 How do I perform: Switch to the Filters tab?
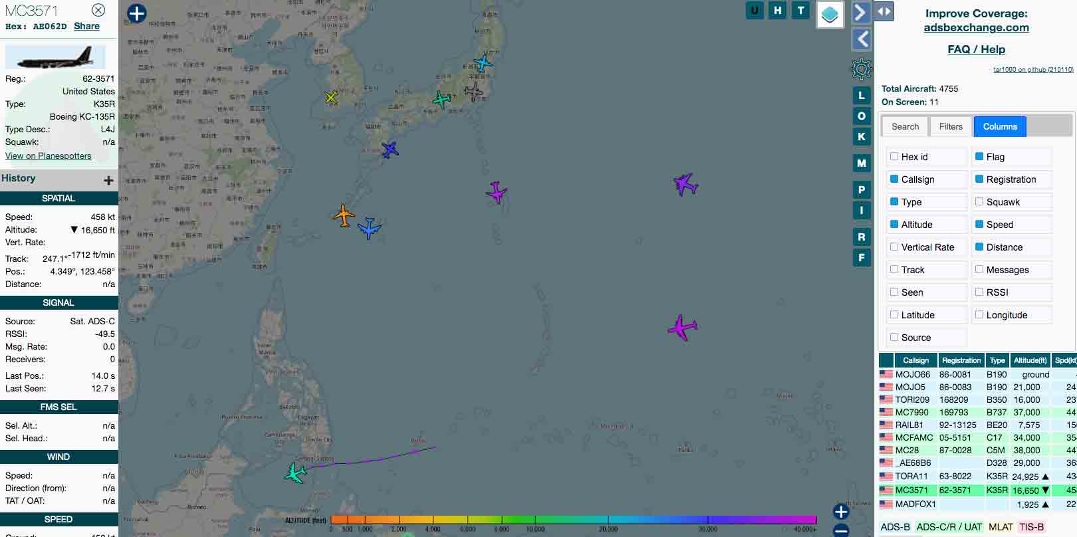coord(951,126)
